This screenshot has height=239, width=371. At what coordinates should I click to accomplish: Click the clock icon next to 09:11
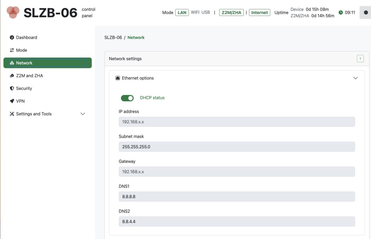pyautogui.click(x=340, y=12)
